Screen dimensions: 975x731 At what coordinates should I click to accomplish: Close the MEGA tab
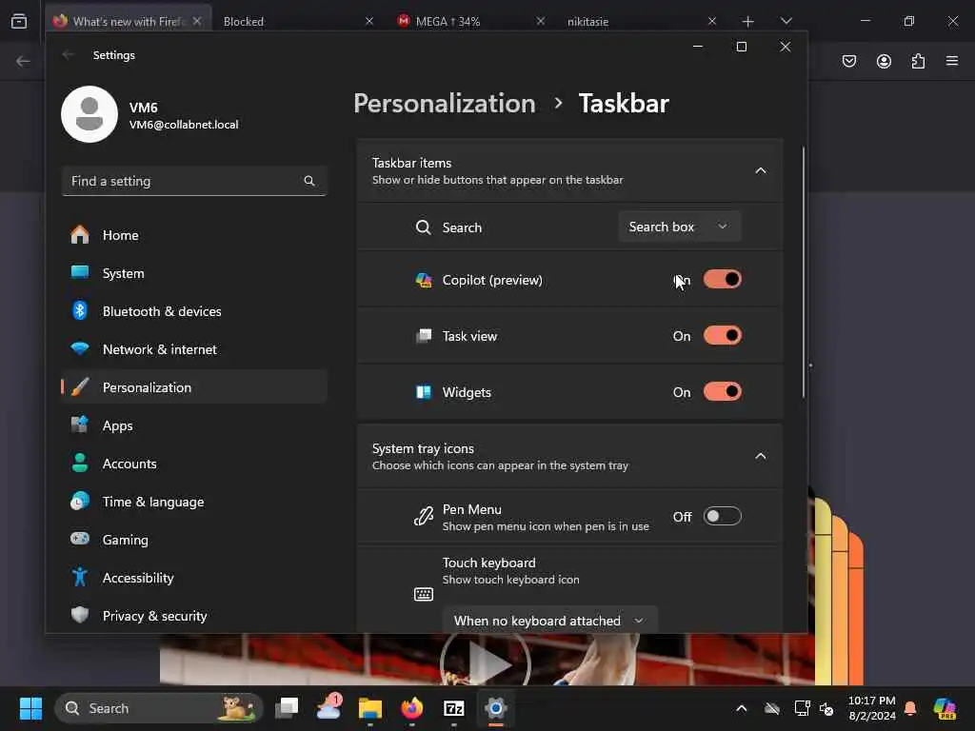pyautogui.click(x=541, y=21)
